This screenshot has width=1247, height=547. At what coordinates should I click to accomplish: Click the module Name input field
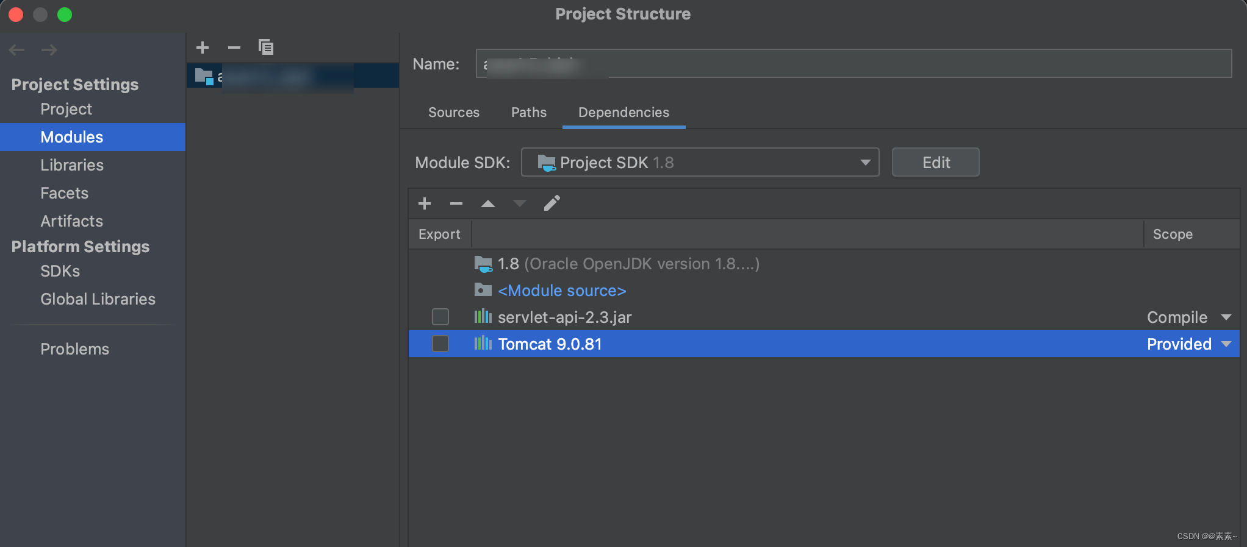tap(853, 63)
